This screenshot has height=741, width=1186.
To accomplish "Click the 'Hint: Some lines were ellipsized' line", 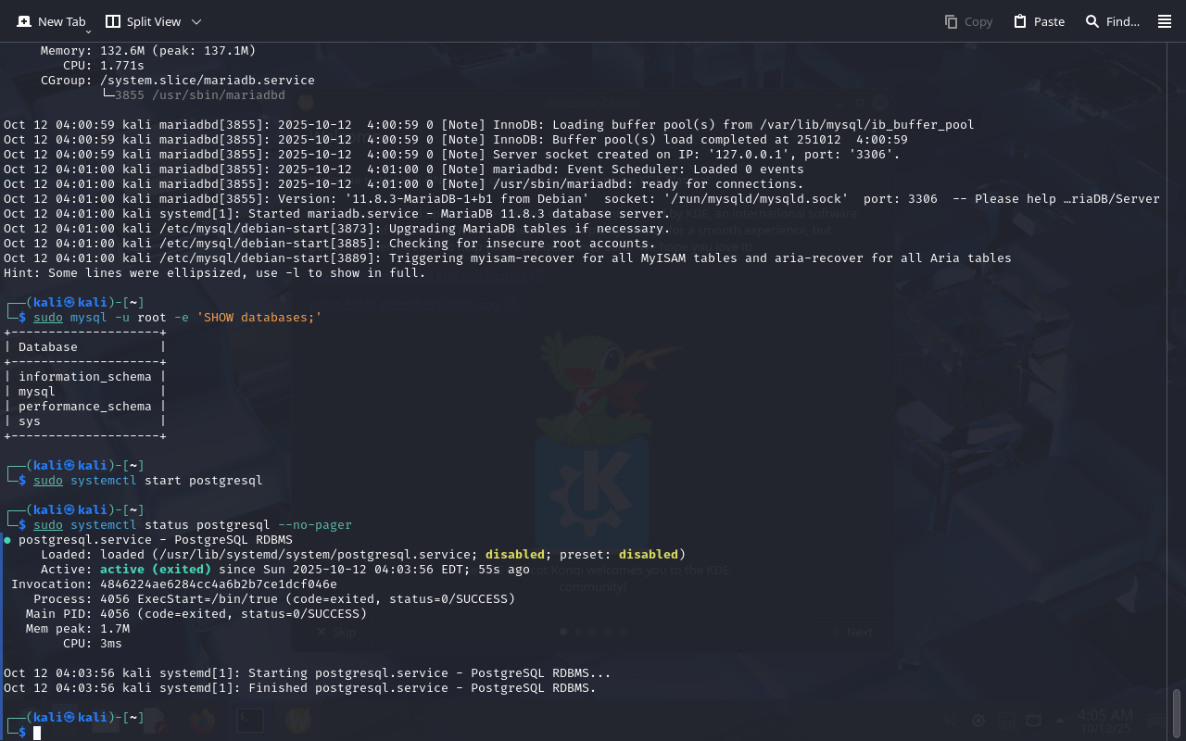I will pos(214,273).
